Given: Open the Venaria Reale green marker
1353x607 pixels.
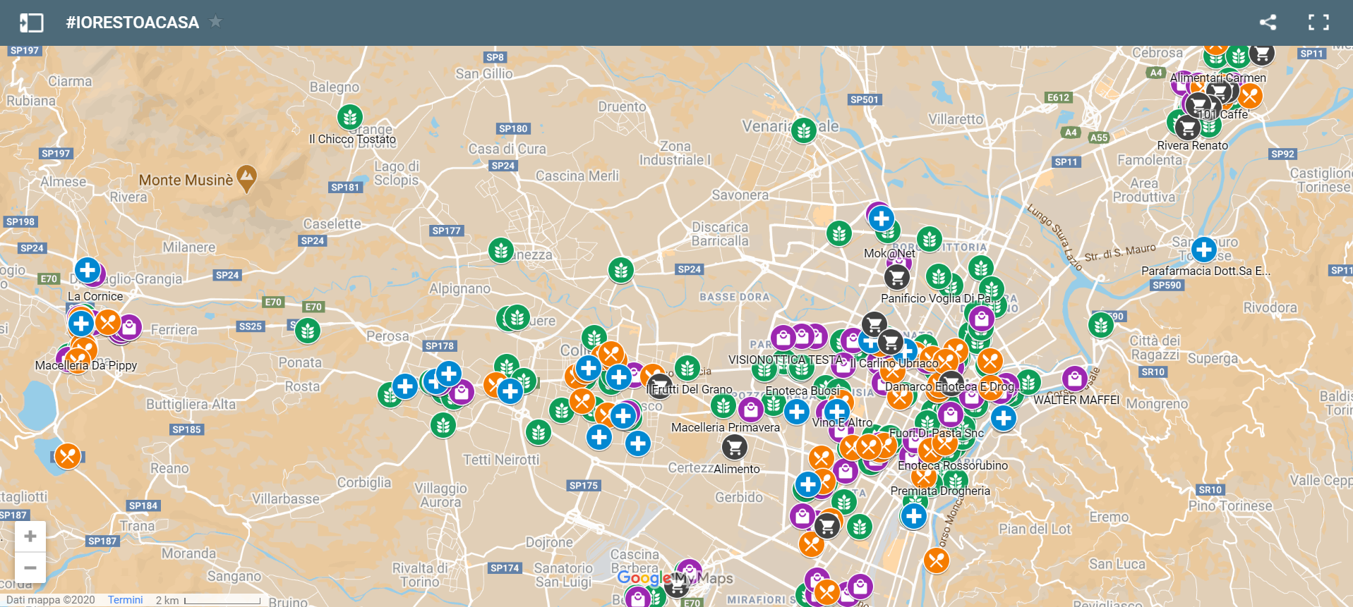Looking at the screenshot, I should [x=803, y=130].
